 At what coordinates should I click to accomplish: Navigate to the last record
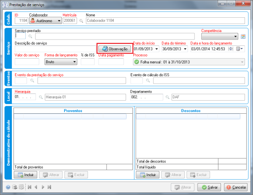[49, 187]
